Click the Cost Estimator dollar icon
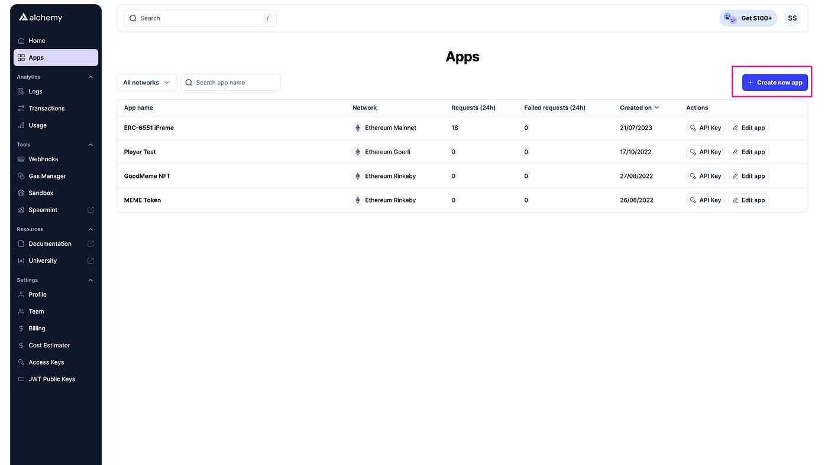 21,346
